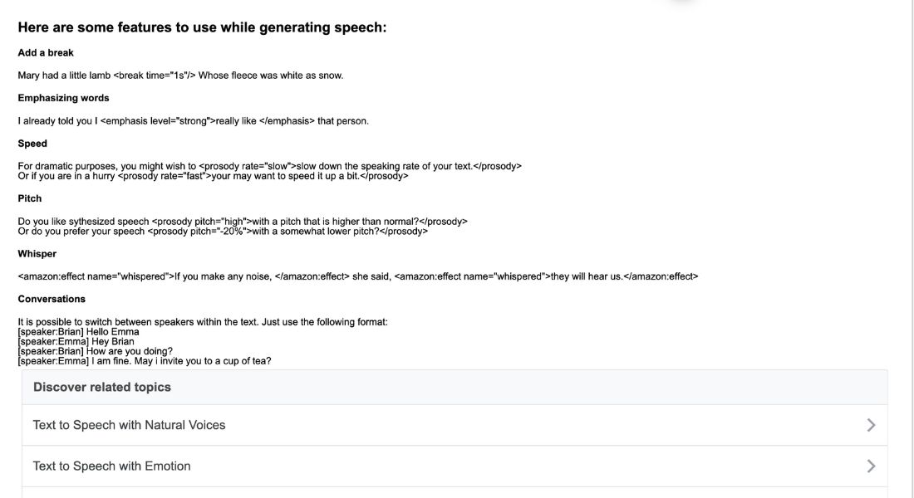Click the prosody rate fast example line
914x498 pixels.
(213, 176)
